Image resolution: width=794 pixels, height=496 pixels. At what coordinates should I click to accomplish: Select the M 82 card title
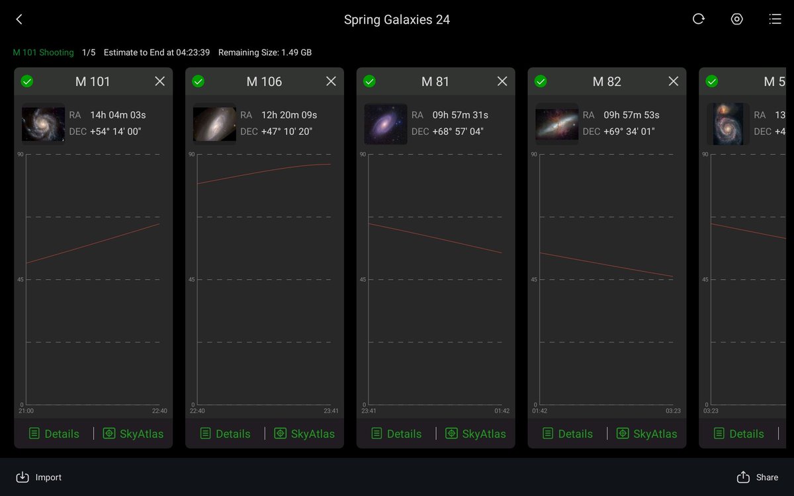click(607, 81)
